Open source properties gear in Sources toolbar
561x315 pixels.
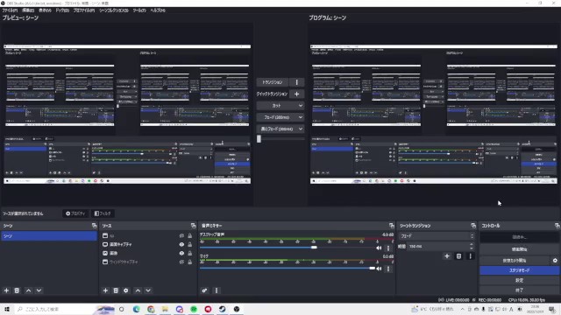126,290
